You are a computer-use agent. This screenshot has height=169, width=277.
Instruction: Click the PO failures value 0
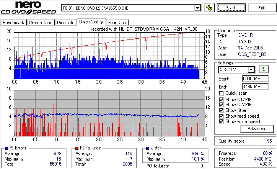(x=202, y=166)
